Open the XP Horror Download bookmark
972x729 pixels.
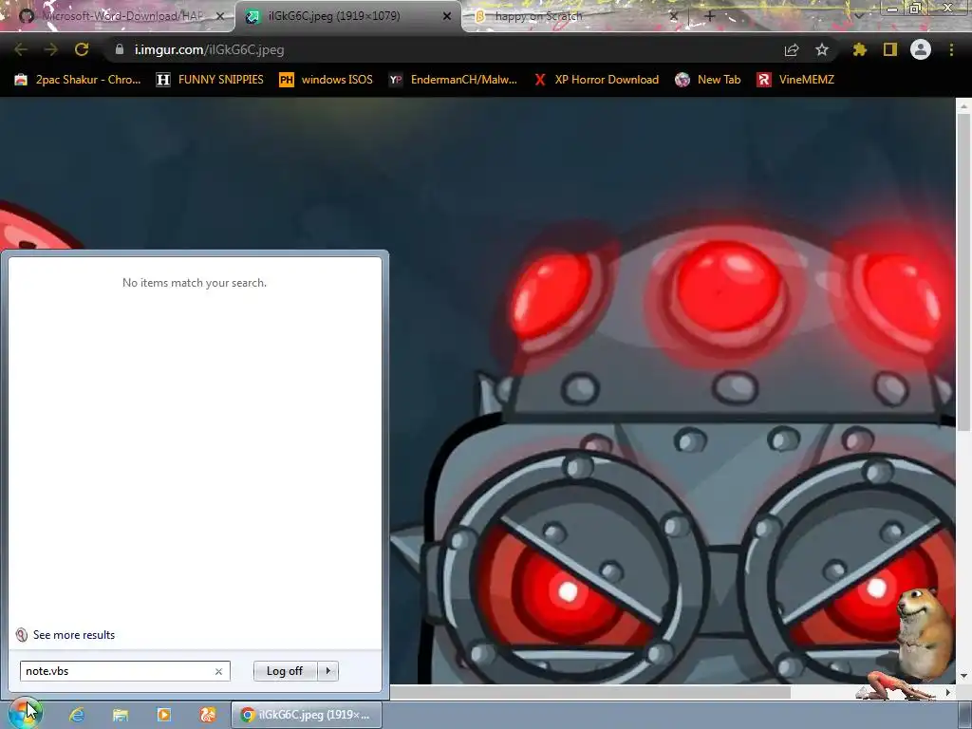click(x=596, y=80)
